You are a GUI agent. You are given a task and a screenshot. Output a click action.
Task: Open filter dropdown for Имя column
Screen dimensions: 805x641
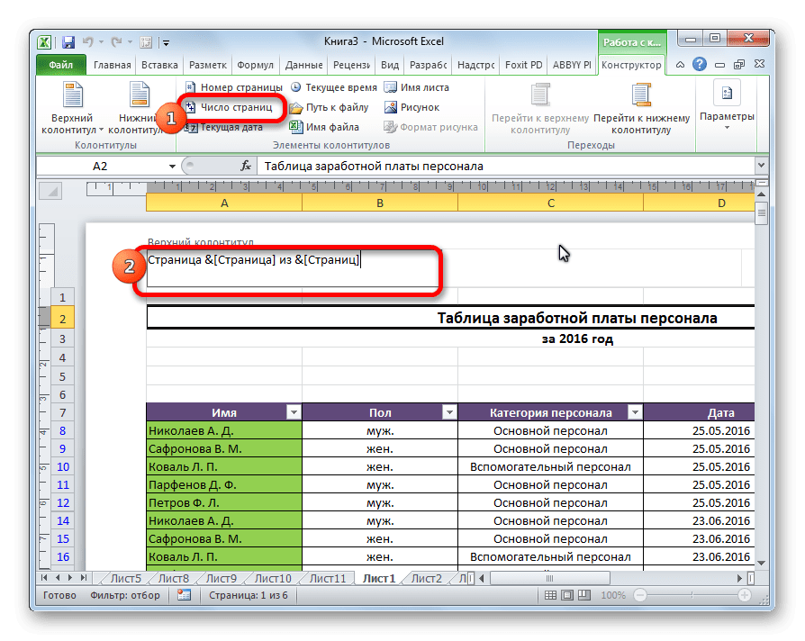pyautogui.click(x=293, y=412)
